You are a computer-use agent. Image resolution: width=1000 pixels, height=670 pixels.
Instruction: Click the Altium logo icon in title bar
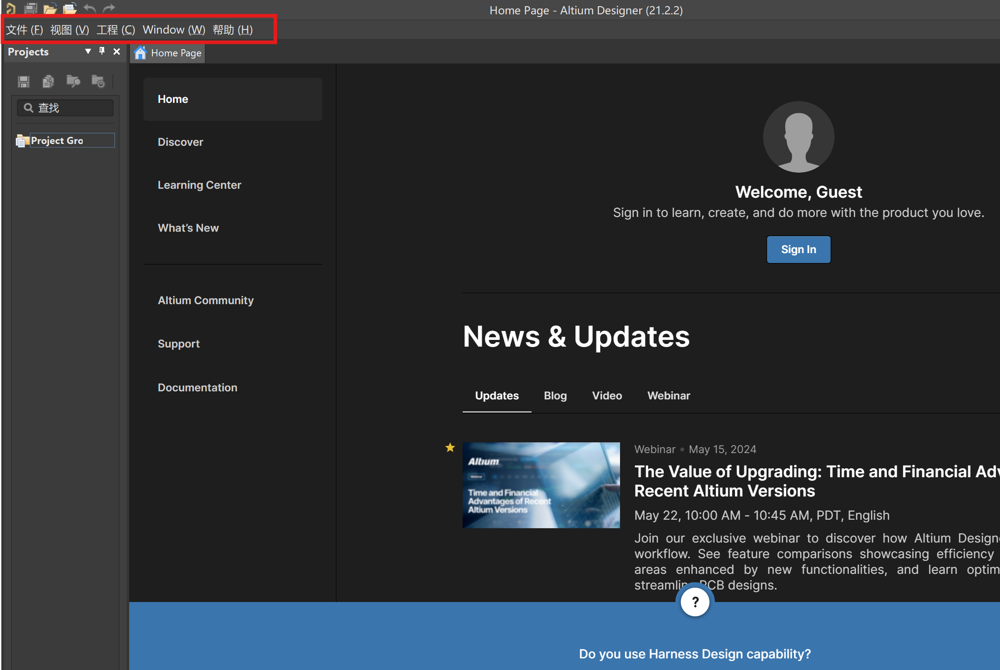point(11,8)
